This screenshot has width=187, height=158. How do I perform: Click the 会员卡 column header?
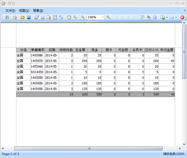(137, 50)
